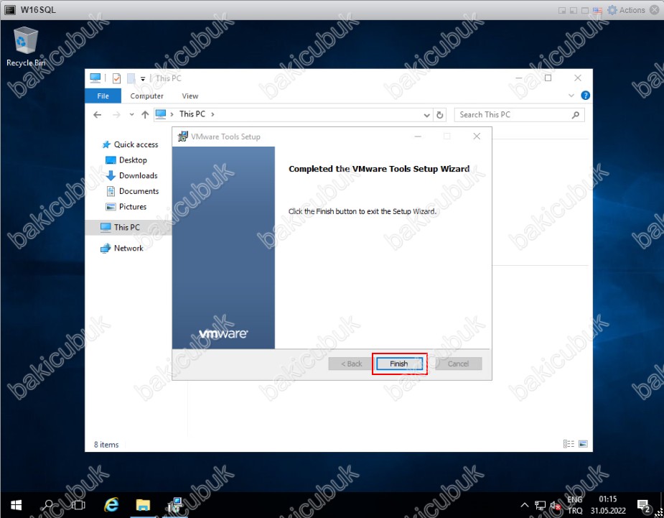Click the search magnifier icon in Explorer

coord(576,115)
